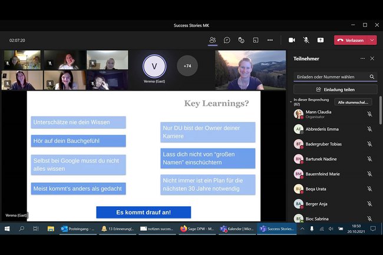
Task: Click the Verlassen leave button
Action: pyautogui.click(x=351, y=40)
